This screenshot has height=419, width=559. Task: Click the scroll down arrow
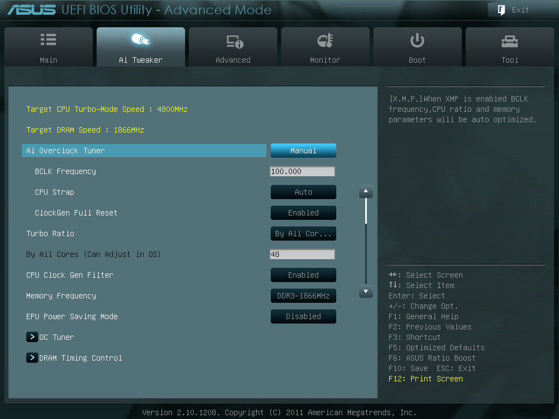pyautogui.click(x=366, y=291)
